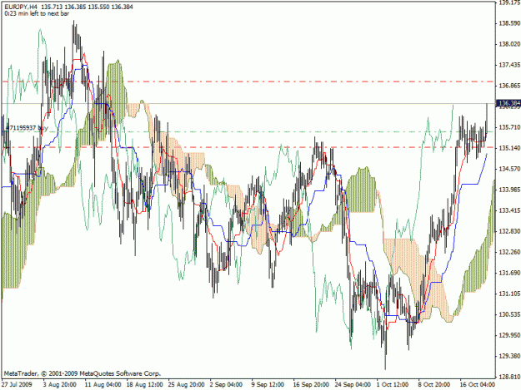
Task: Click the 2 Sep 04:00 time label
Action: [x=226, y=385]
